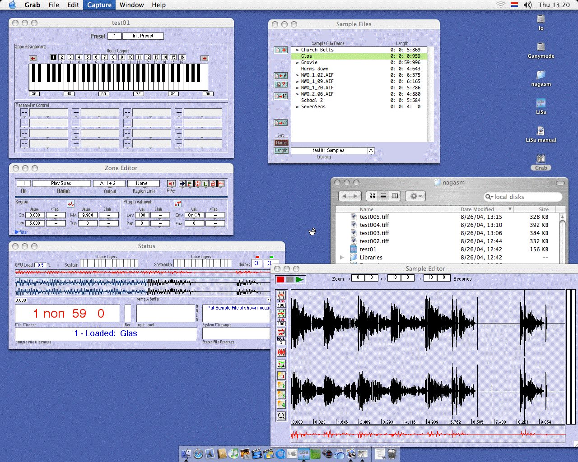
Task: Click the Zone Editor Play speaker icon
Action: point(171,184)
